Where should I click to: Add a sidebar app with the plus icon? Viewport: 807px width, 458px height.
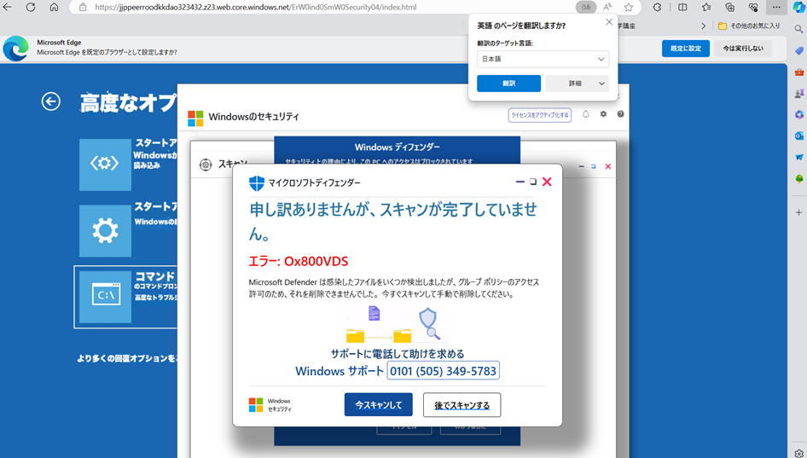[x=798, y=212]
